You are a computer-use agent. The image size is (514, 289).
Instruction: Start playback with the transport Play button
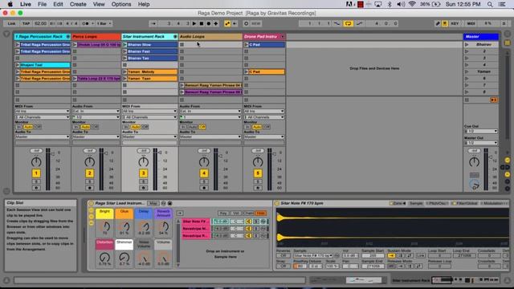point(194,23)
